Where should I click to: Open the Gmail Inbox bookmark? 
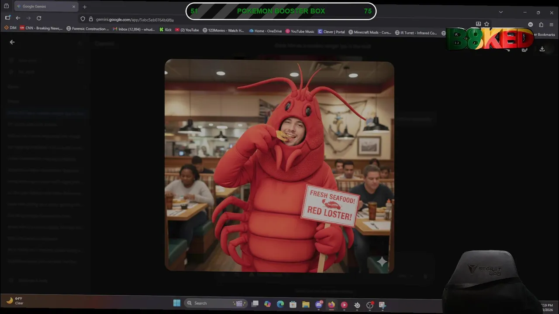coord(134,29)
